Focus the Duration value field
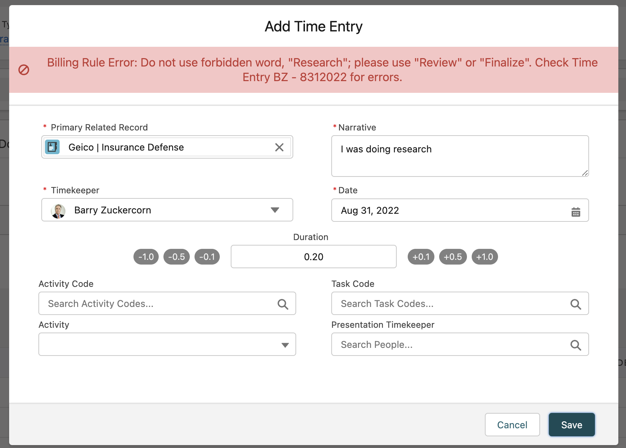Viewport: 626px width, 448px height. 313,257
